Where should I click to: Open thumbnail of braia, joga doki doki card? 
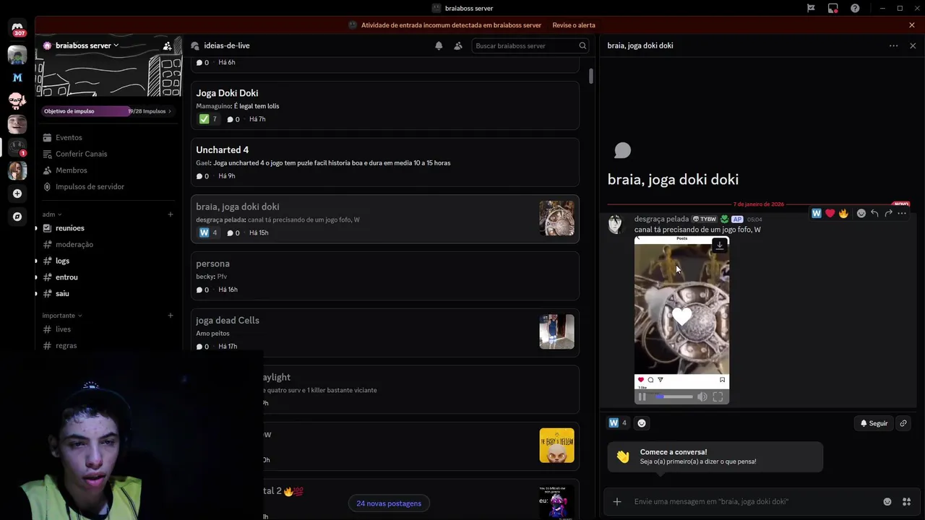556,218
